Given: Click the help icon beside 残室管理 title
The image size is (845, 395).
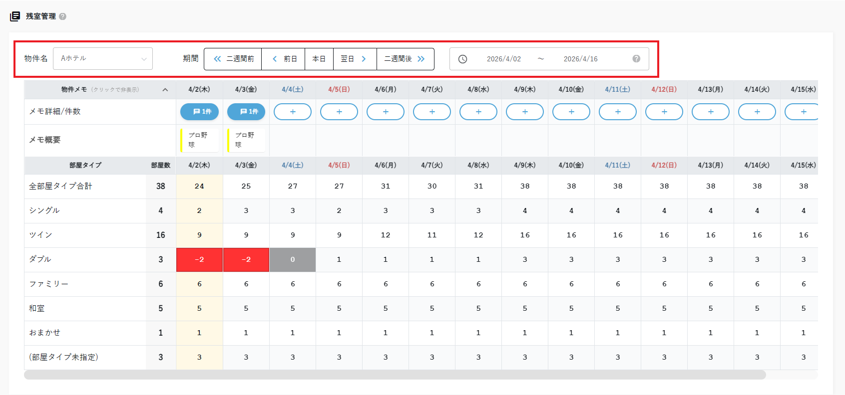Looking at the screenshot, I should [62, 16].
